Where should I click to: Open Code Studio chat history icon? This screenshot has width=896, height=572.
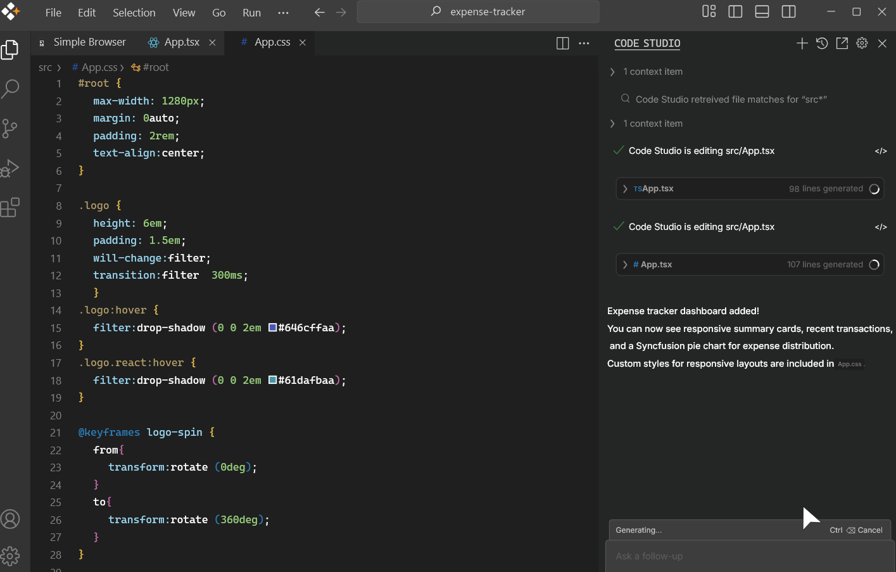tap(821, 43)
